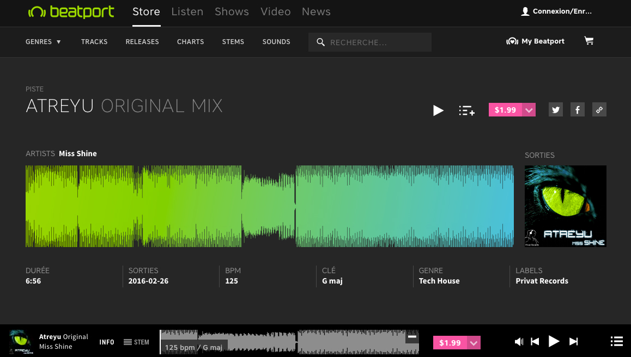Image resolution: width=631 pixels, height=357 pixels.
Task: Add track to queue via playlist icon
Action: pyautogui.click(x=466, y=110)
